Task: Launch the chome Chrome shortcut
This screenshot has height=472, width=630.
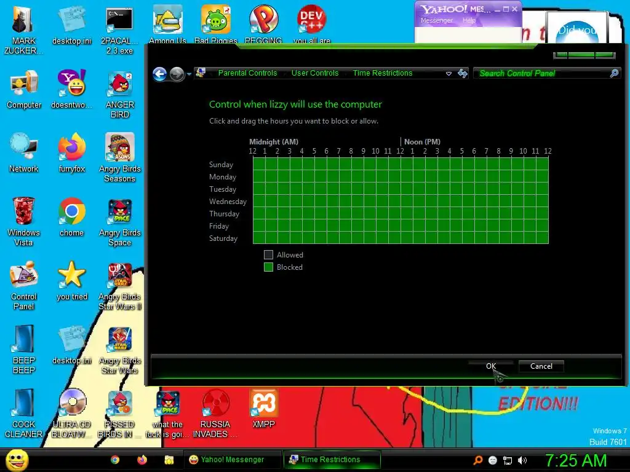Action: [x=71, y=217]
